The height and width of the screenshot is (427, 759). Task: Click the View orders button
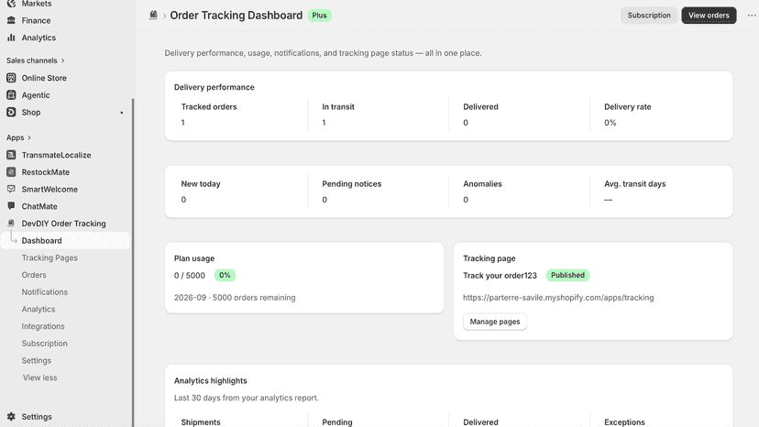tap(709, 15)
